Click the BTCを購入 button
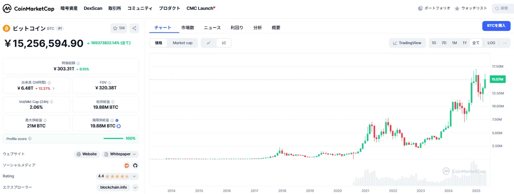514x194 pixels. click(496, 26)
